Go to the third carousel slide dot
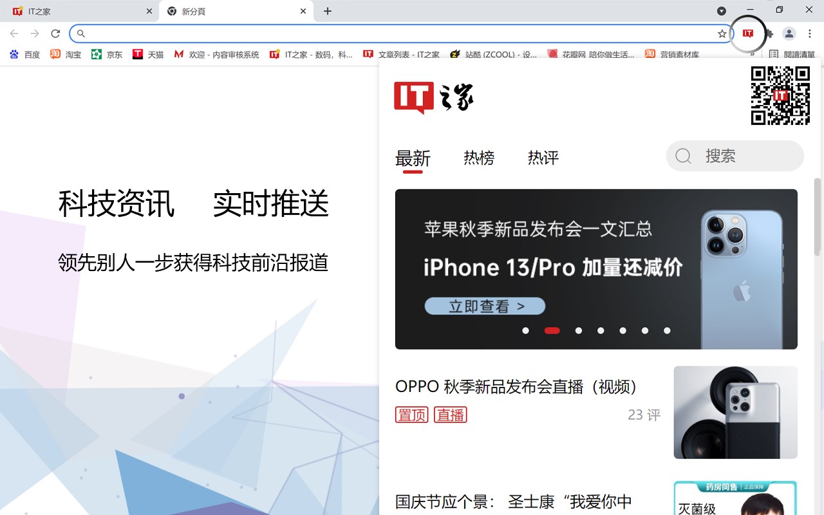 [579, 330]
